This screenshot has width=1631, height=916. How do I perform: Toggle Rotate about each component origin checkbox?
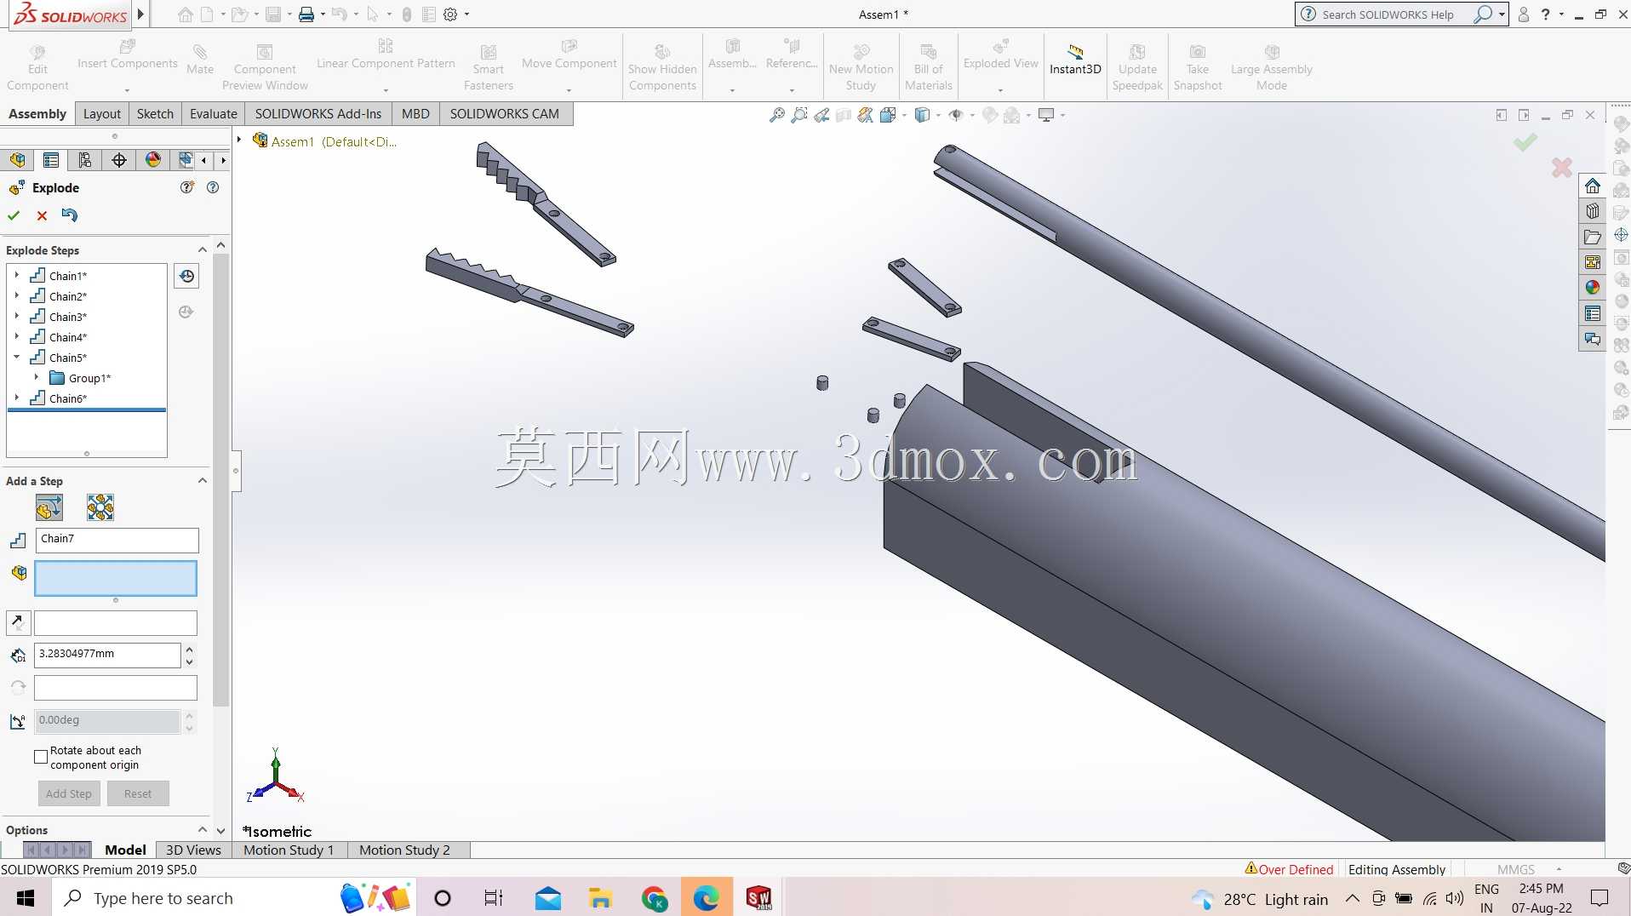pos(41,757)
